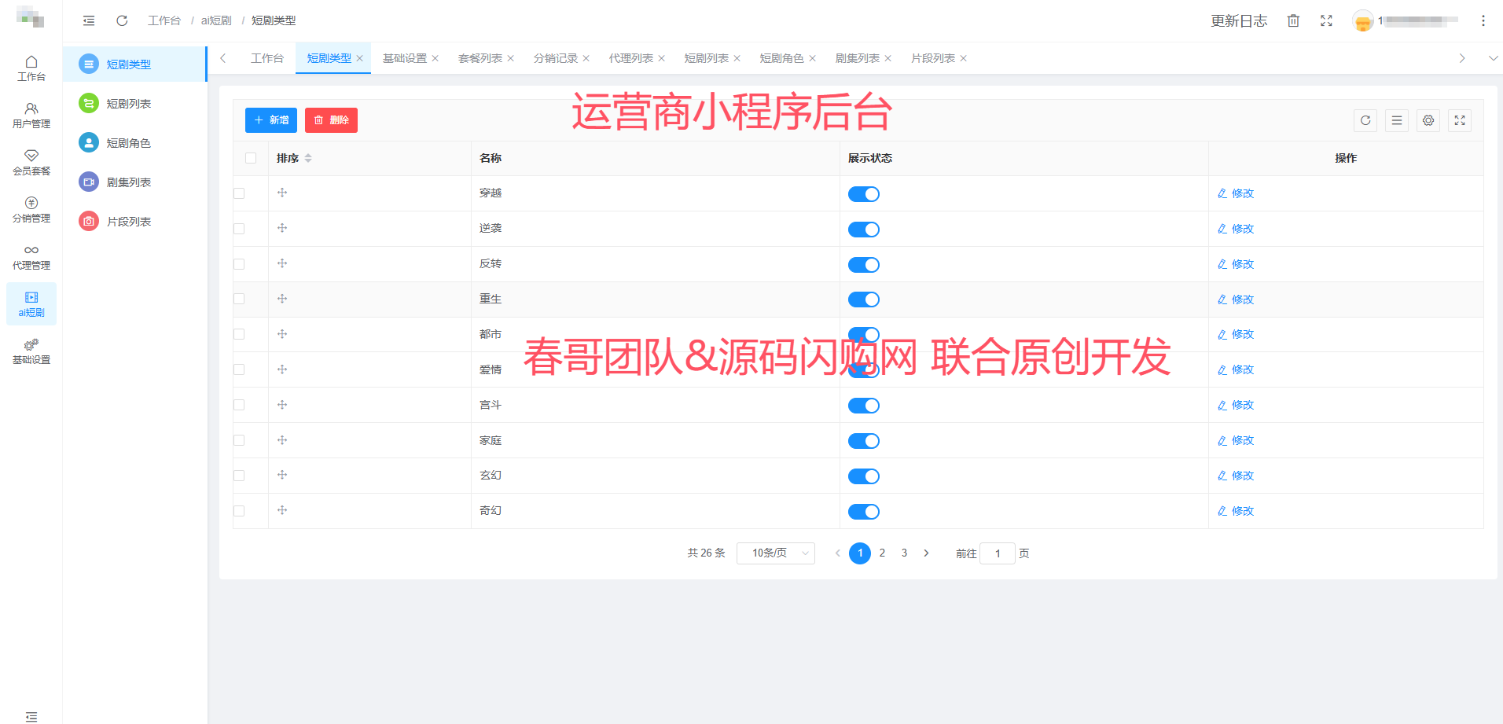1503x724 pixels.
Task: Go to page 2 in pagination
Action: point(882,553)
